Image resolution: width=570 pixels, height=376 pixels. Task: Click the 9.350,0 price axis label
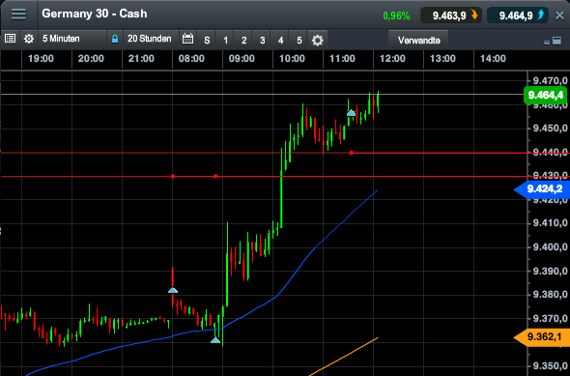tap(550, 366)
